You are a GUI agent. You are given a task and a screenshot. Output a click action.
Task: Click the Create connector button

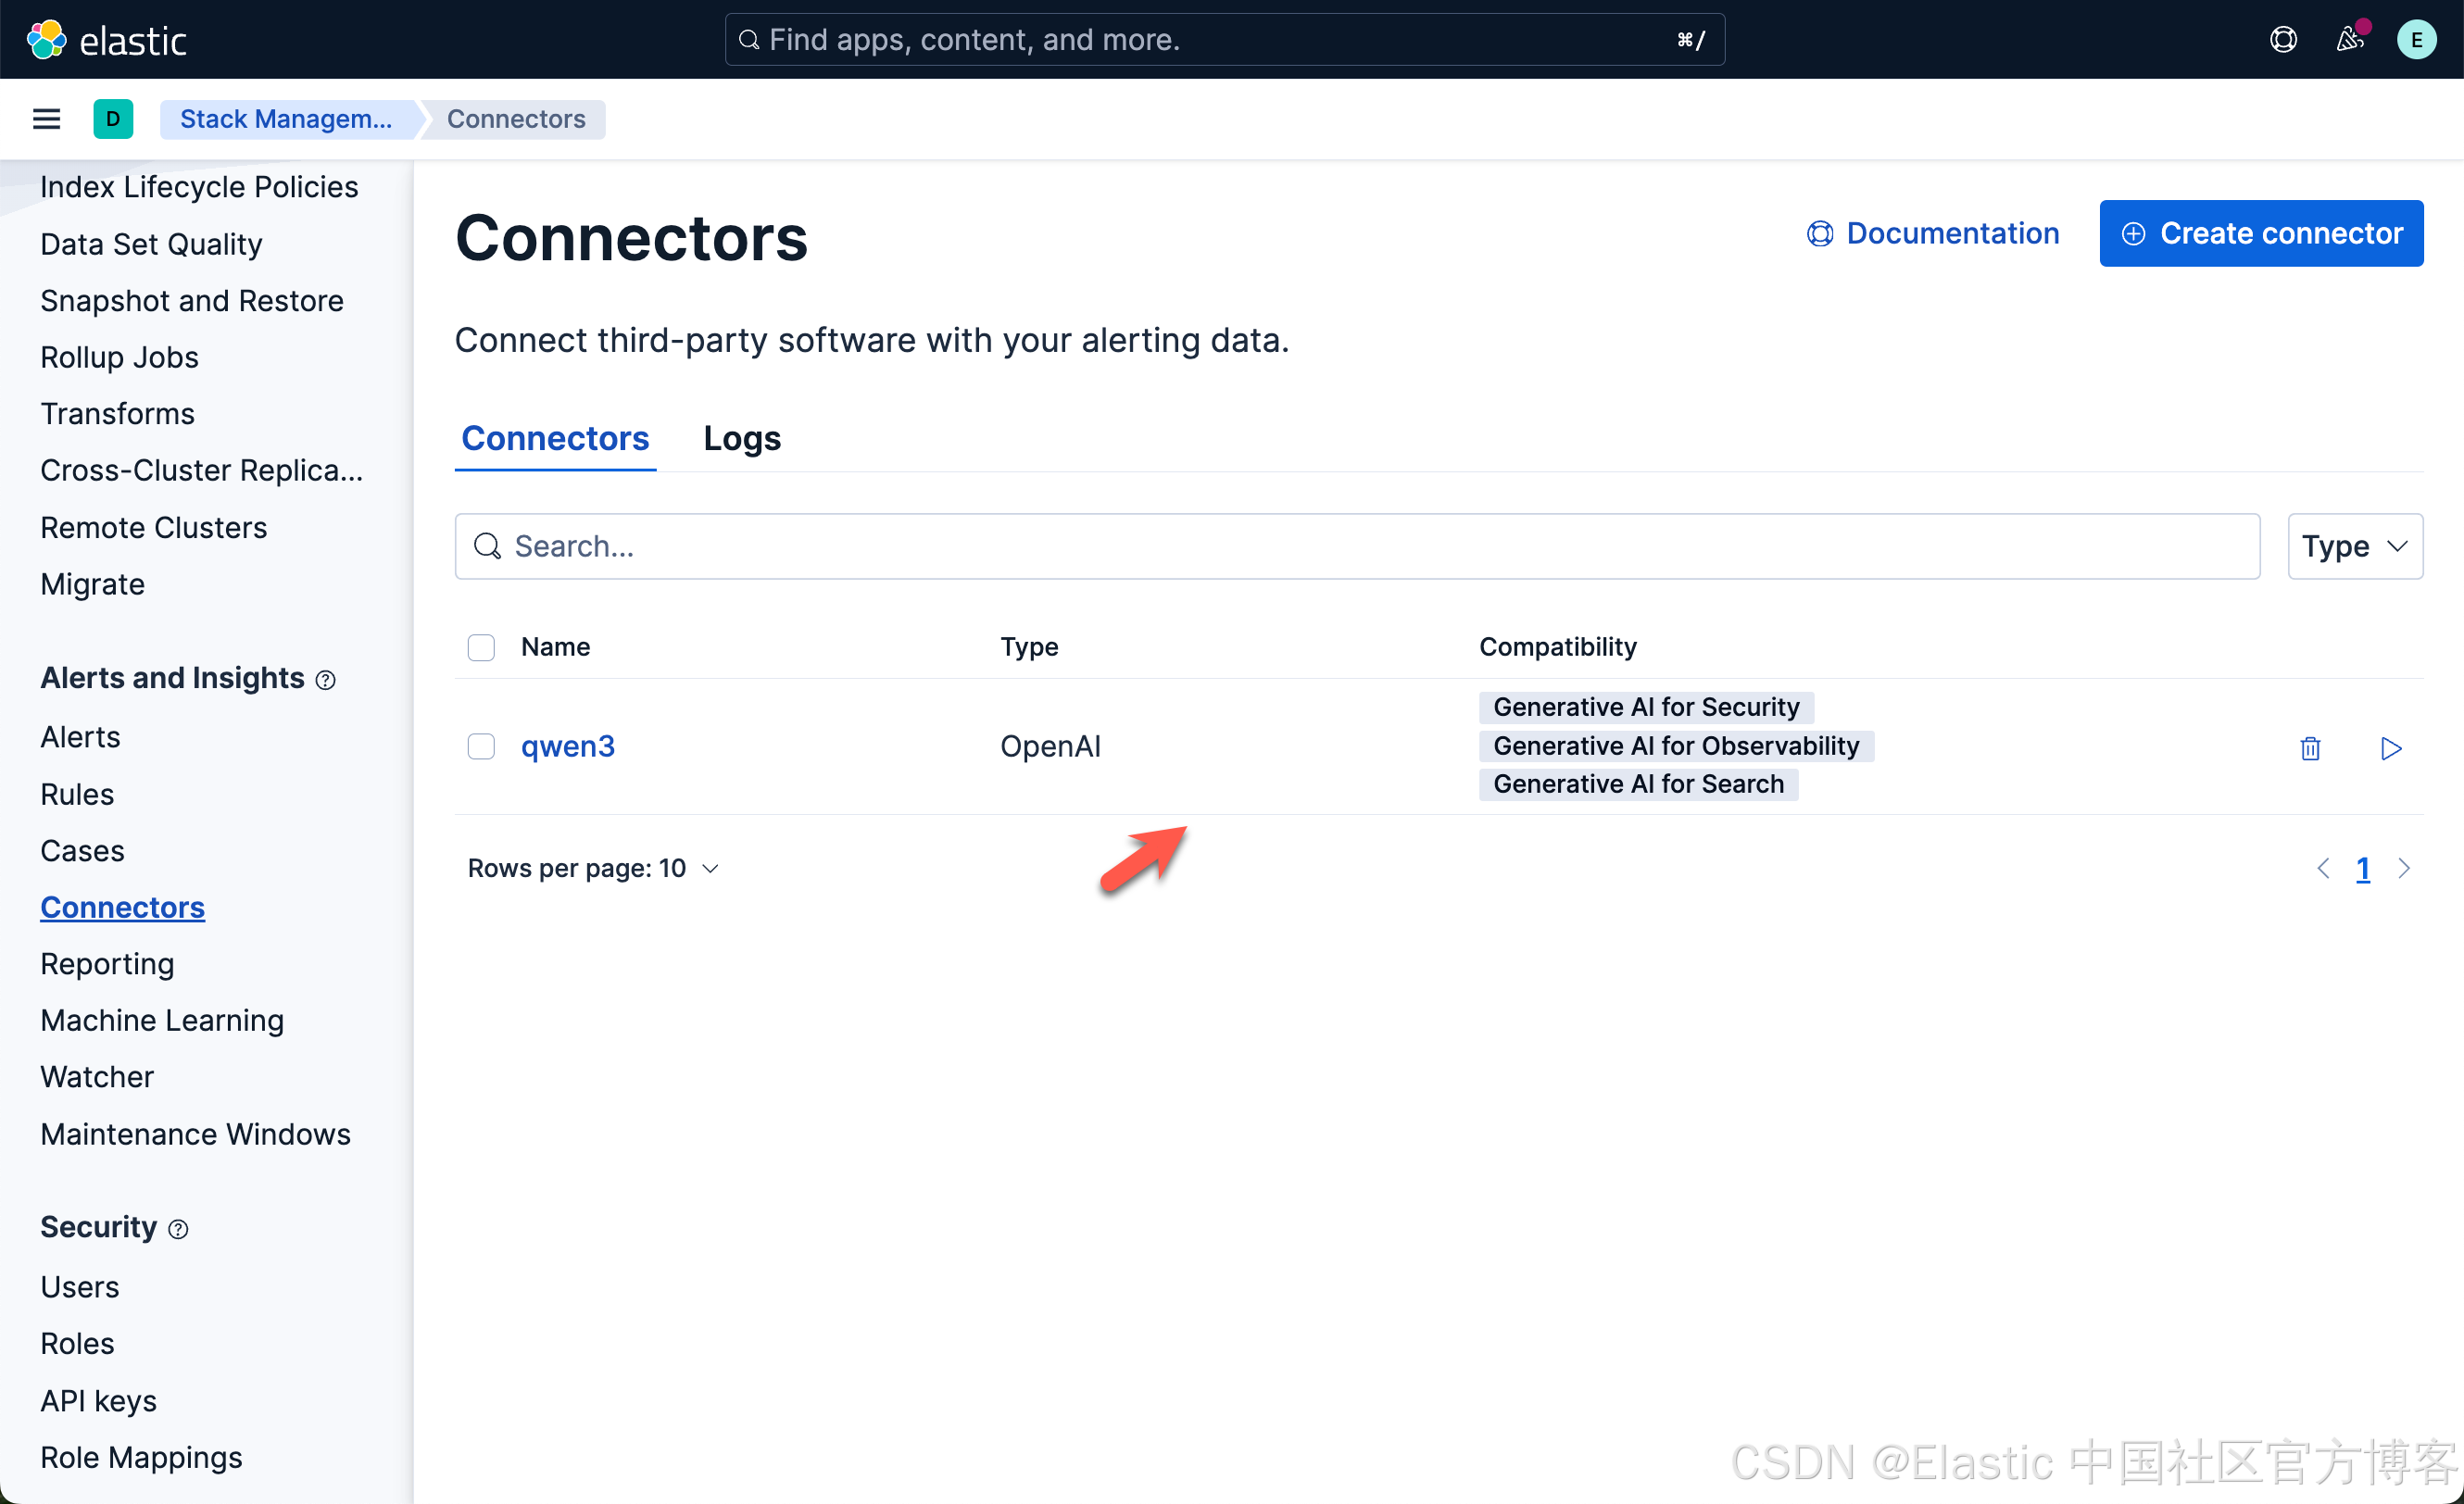click(2260, 233)
